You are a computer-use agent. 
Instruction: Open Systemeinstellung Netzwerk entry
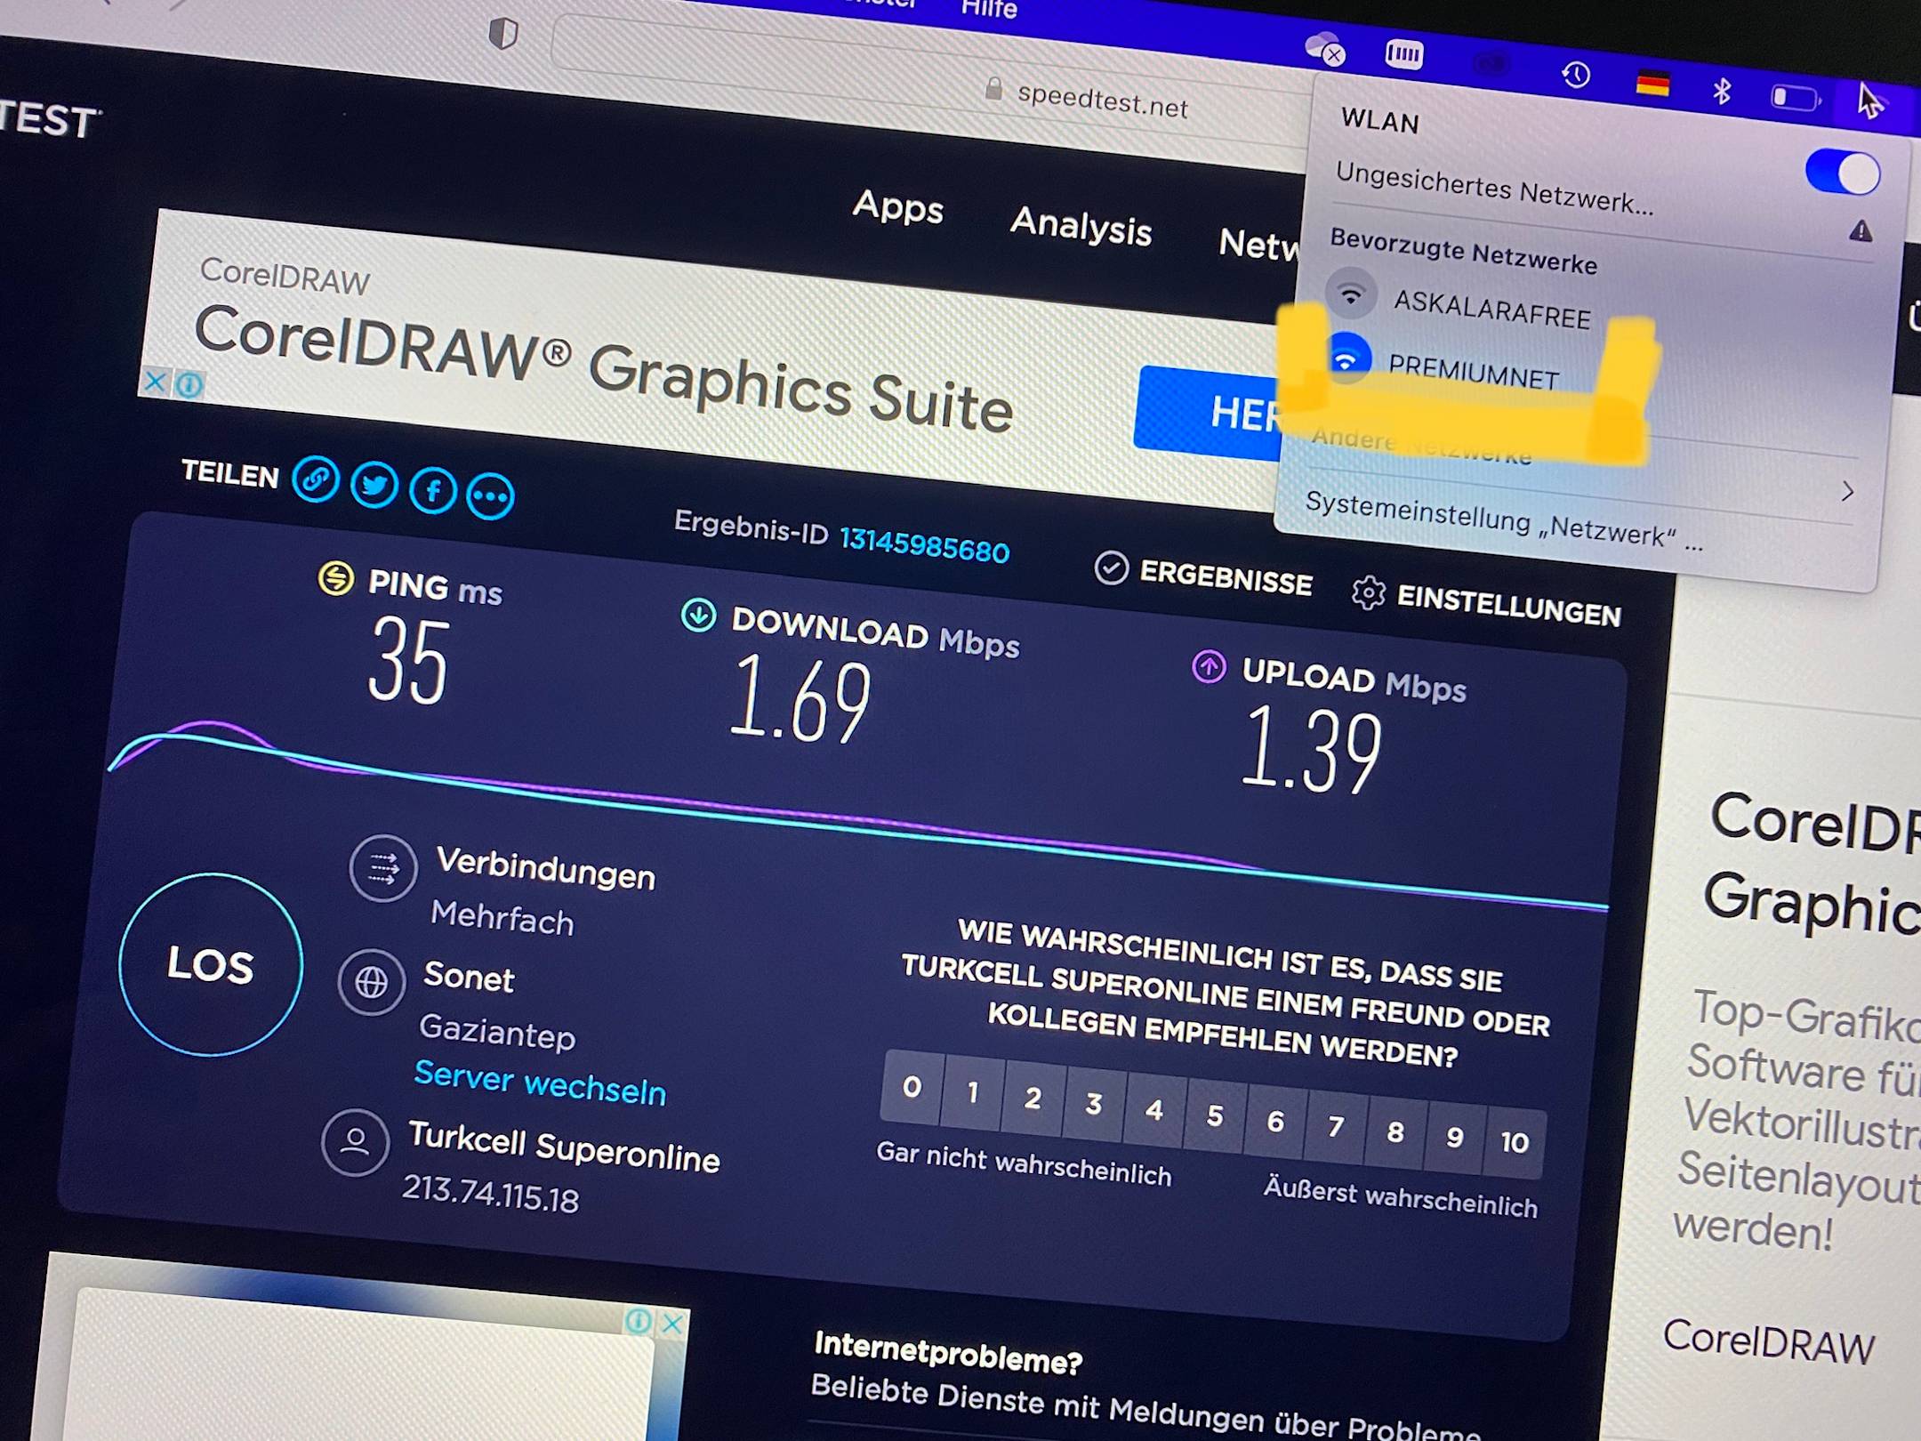(1503, 523)
